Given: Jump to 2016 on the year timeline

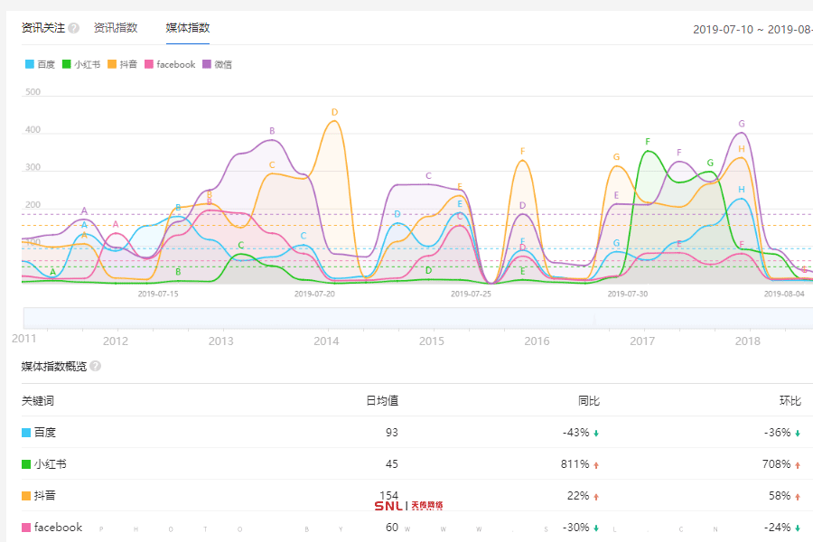Looking at the screenshot, I should [537, 341].
